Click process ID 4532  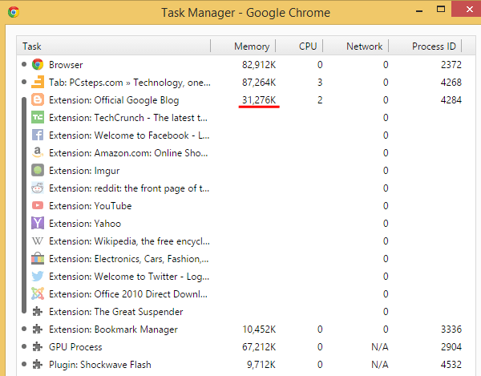(x=451, y=364)
